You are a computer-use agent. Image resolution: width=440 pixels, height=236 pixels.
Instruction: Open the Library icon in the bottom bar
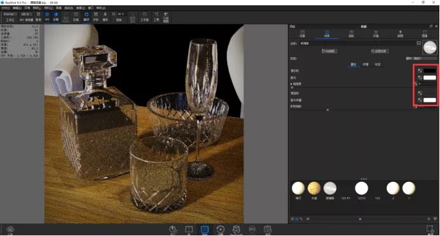coord(189,230)
